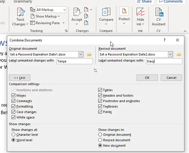
Task: Click the Cancel button
Action: pyautogui.click(x=171, y=77)
